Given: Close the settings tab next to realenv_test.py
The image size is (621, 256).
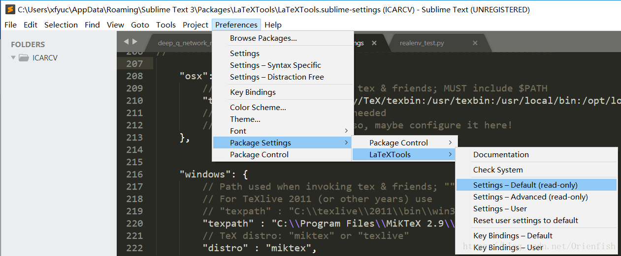Looking at the screenshot, I should coord(374,43).
